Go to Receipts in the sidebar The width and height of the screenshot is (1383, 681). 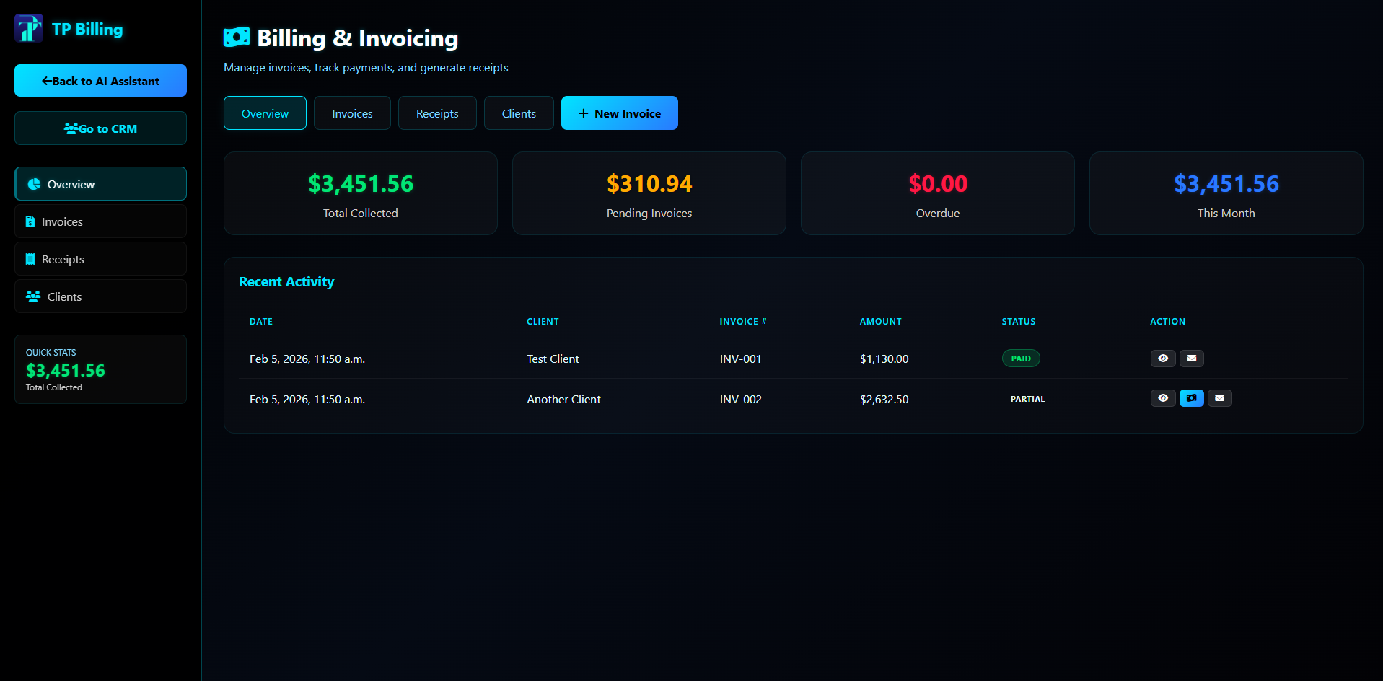[x=100, y=259]
